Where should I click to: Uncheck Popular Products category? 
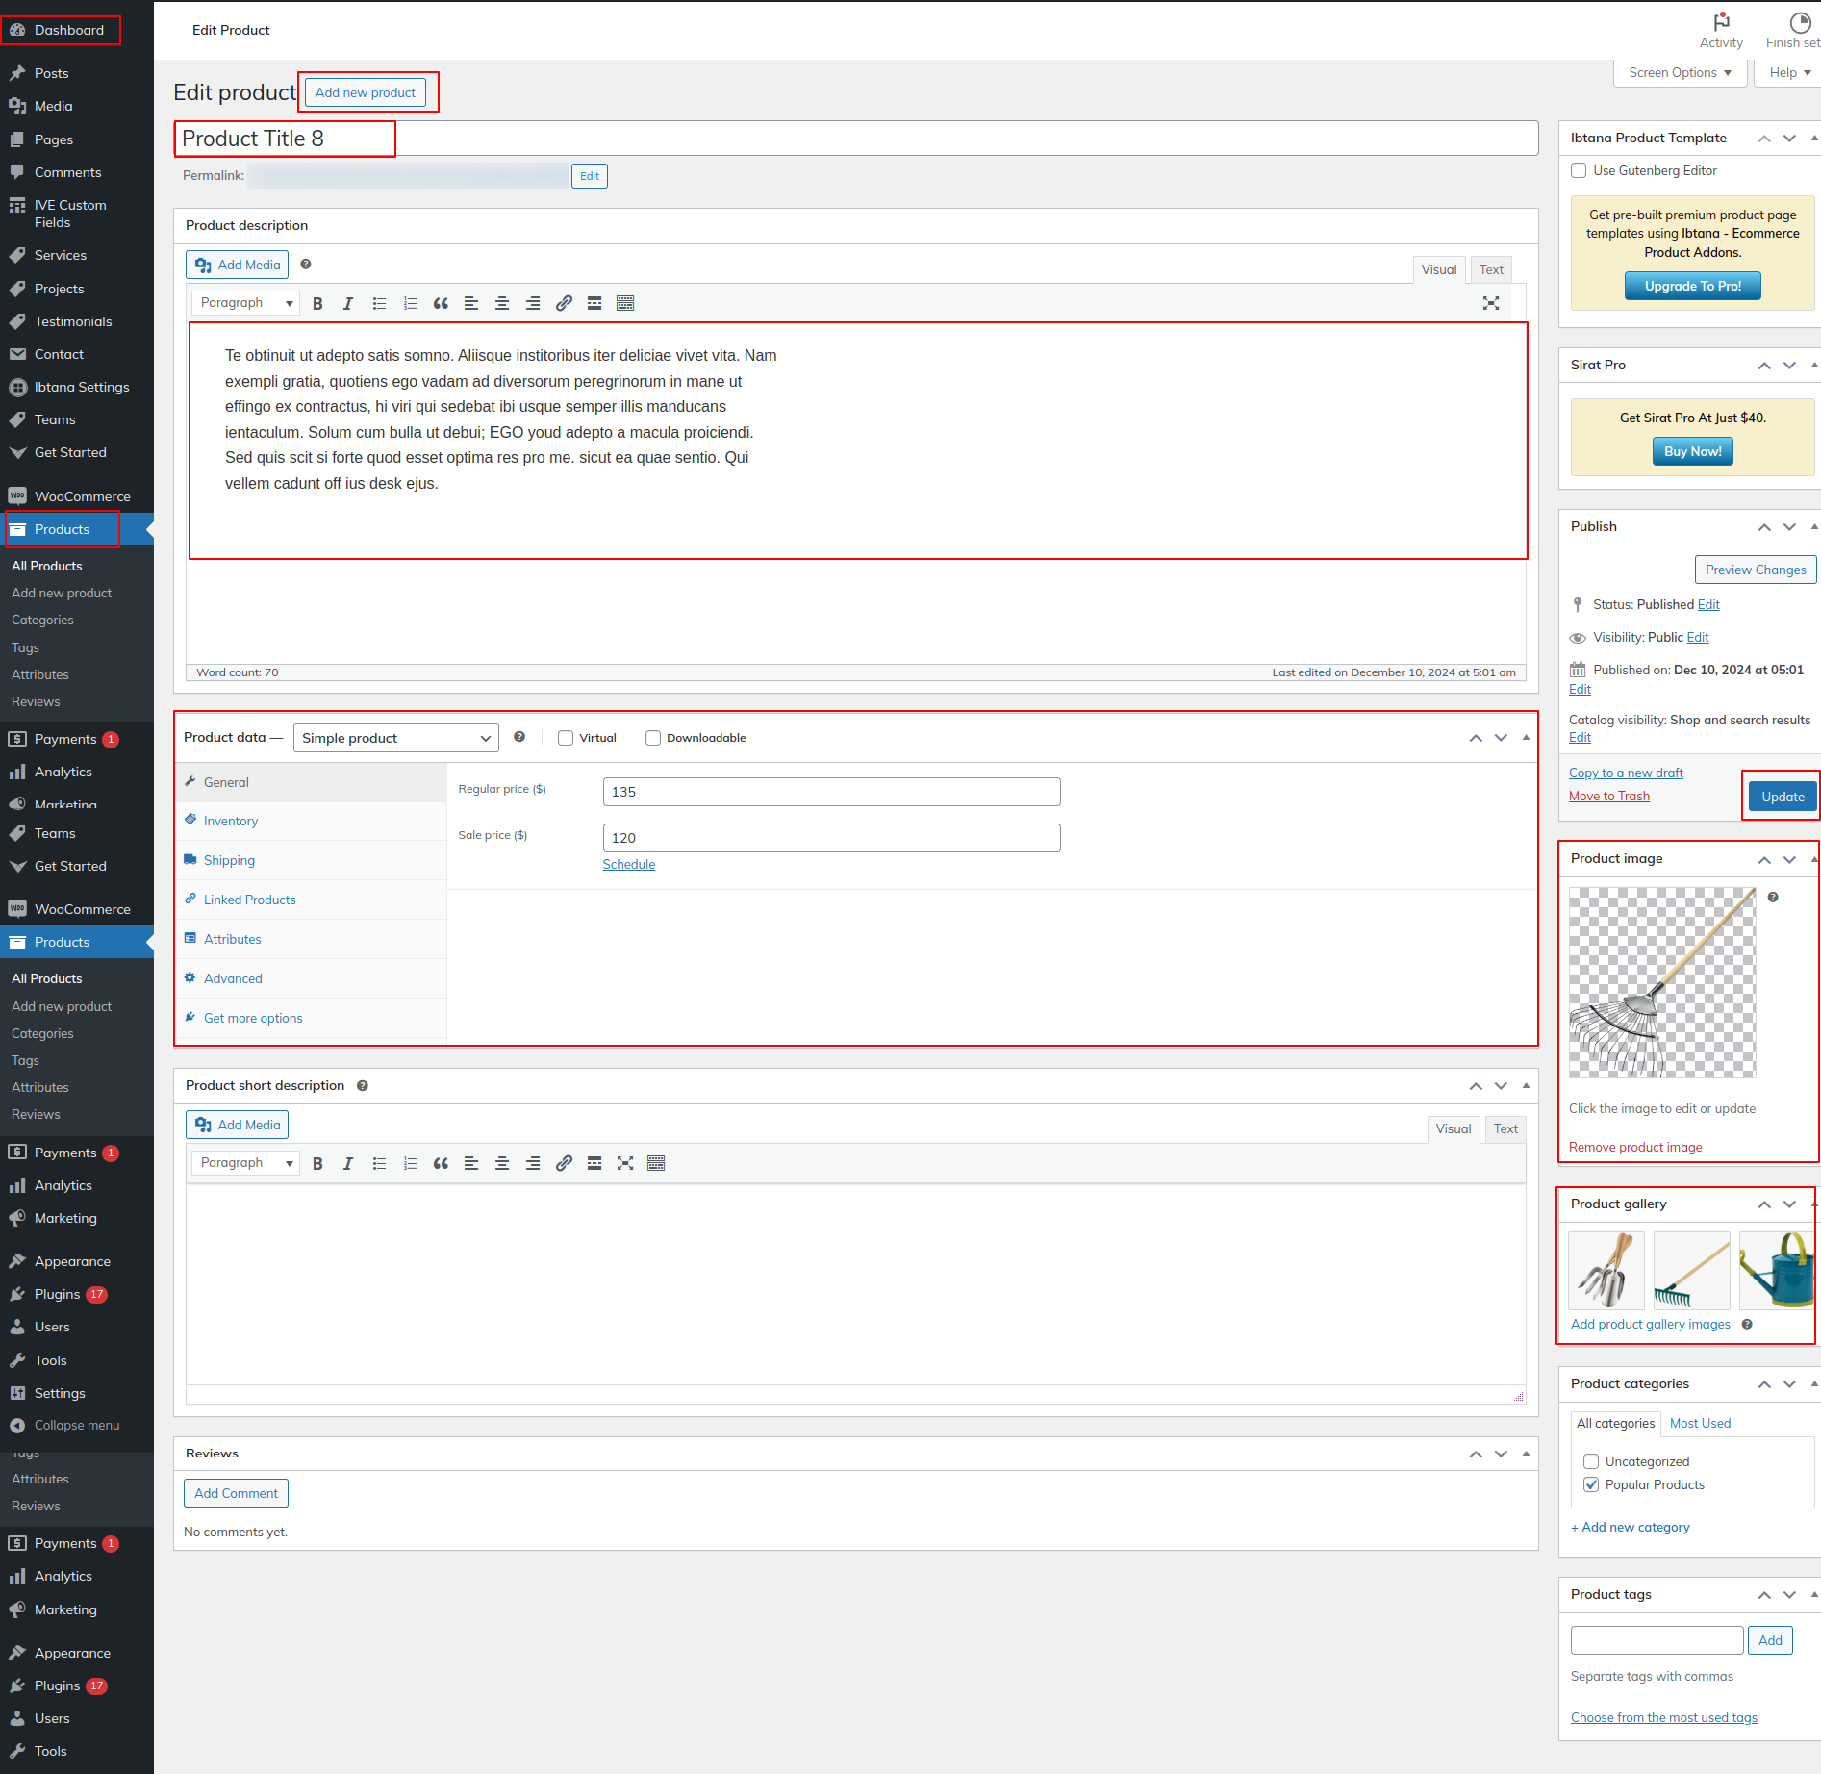pyautogui.click(x=1591, y=1485)
